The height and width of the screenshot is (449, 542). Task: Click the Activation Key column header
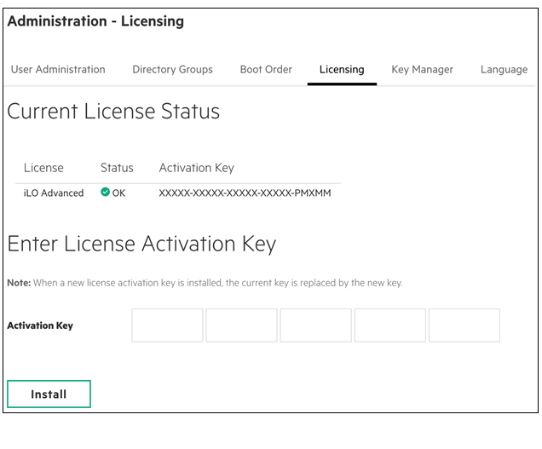click(196, 168)
